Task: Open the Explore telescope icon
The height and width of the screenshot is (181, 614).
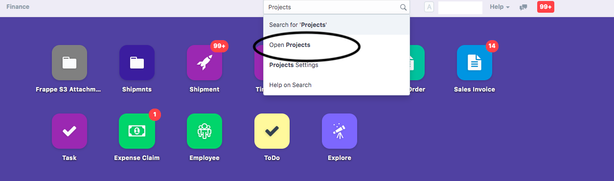Action: pyautogui.click(x=340, y=131)
